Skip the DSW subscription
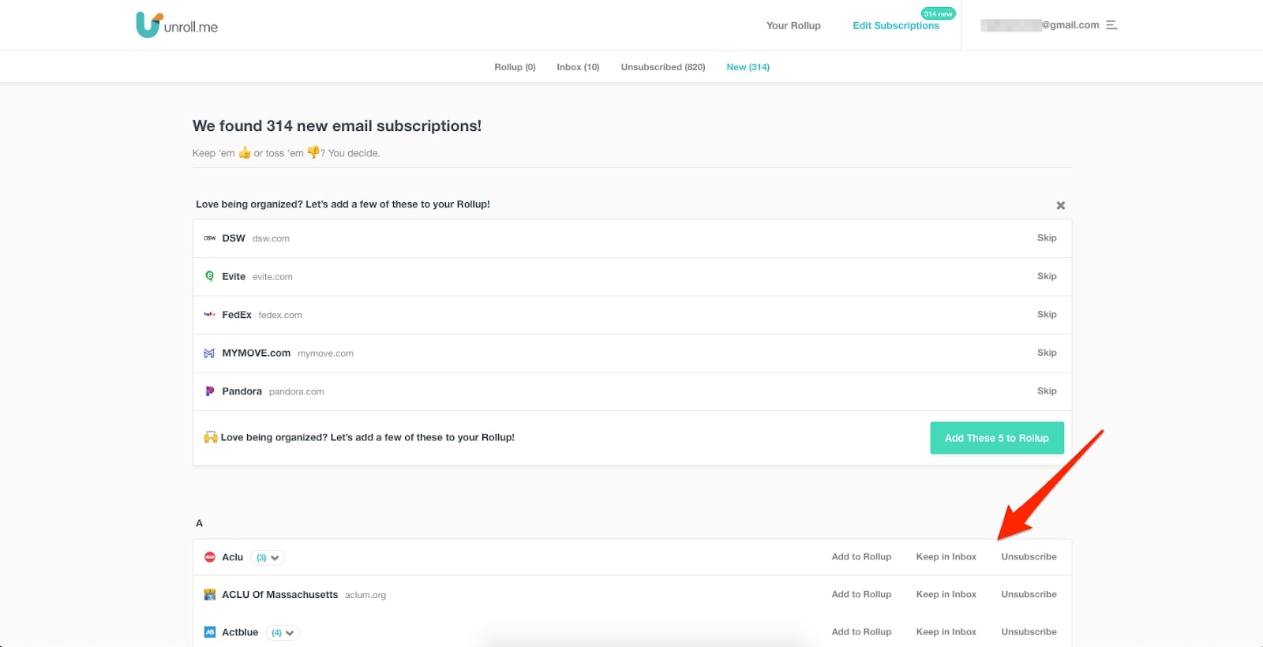 1047,237
